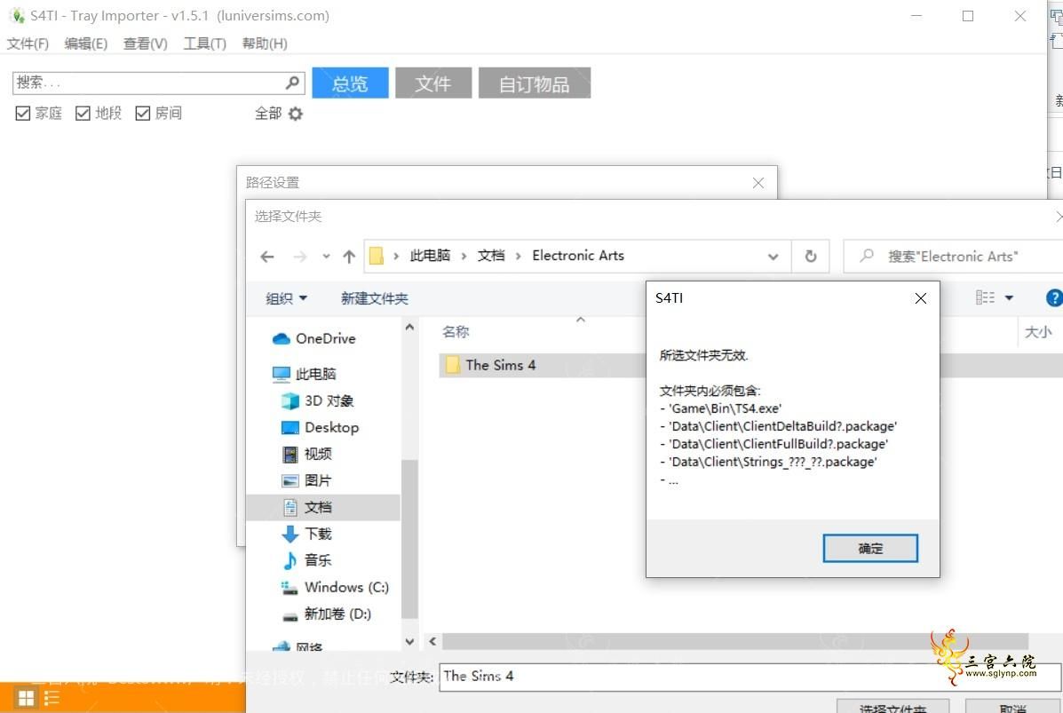Open the 工具(T) menu

coord(205,44)
